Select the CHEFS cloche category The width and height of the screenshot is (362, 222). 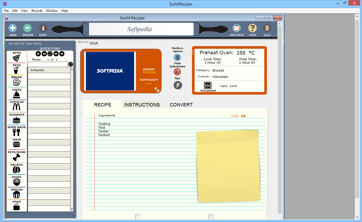click(17, 95)
